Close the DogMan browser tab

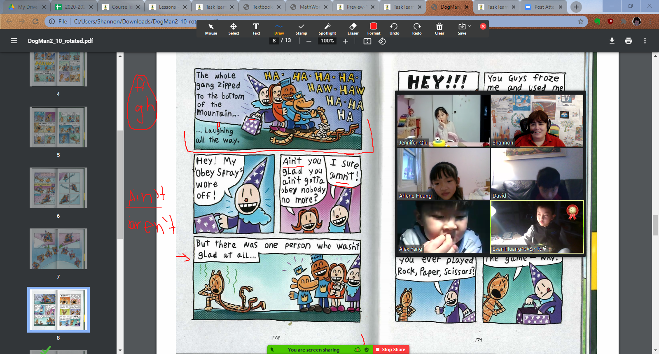[467, 7]
